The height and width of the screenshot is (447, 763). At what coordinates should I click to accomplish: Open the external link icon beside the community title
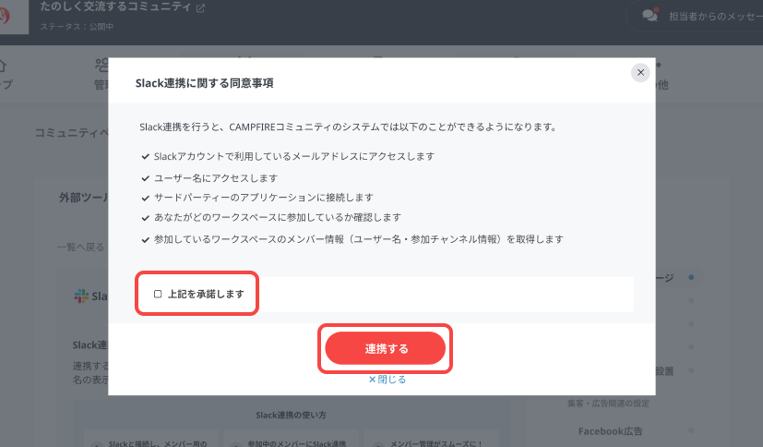point(201,8)
